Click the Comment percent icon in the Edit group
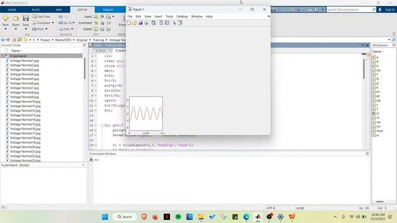 96,23
